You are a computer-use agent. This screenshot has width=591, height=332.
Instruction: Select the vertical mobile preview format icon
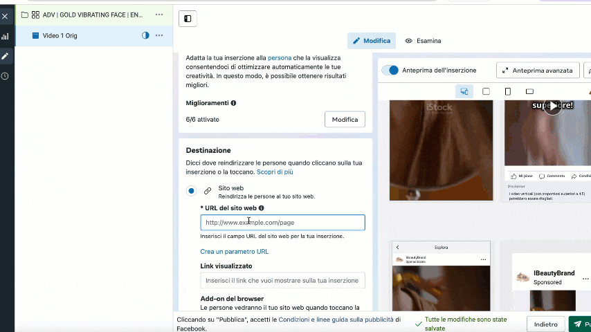(508, 91)
